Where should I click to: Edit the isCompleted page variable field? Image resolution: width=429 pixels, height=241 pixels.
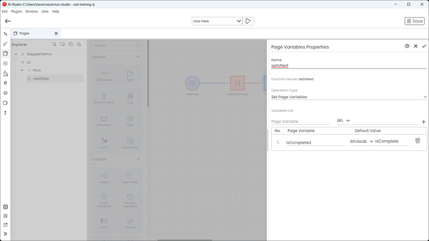(315, 142)
